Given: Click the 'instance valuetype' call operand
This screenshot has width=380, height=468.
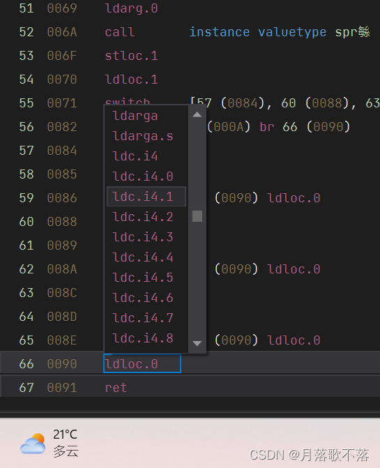Looking at the screenshot, I should [258, 32].
